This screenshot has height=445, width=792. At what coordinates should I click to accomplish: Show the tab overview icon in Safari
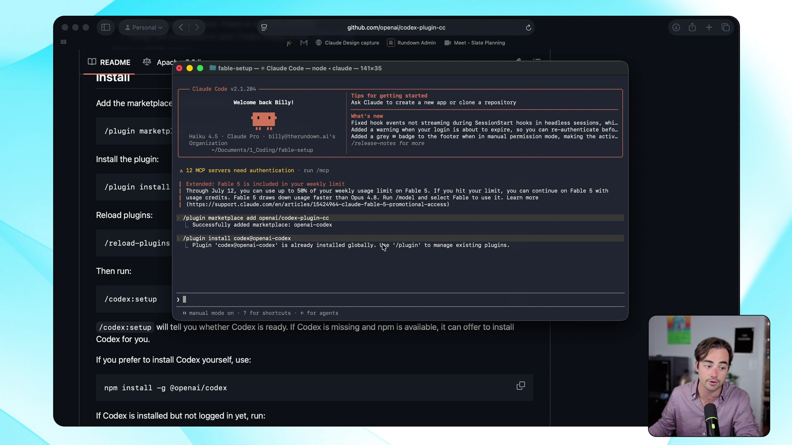point(726,28)
